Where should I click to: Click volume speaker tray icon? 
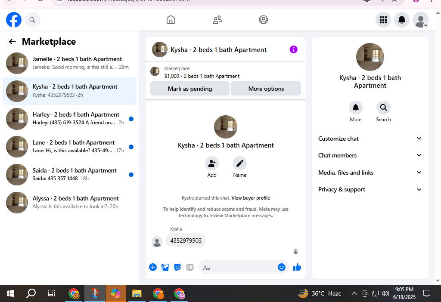click(x=385, y=293)
